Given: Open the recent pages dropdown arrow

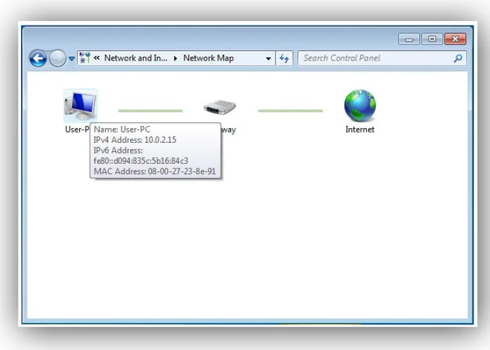Looking at the screenshot, I should pos(71,59).
